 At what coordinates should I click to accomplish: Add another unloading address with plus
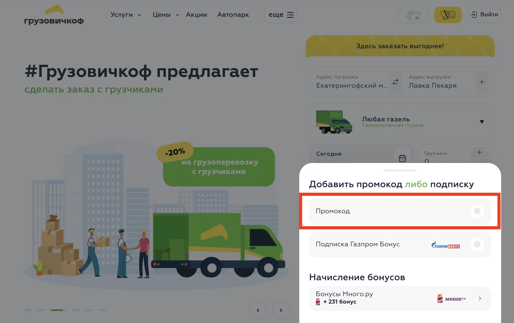click(482, 82)
